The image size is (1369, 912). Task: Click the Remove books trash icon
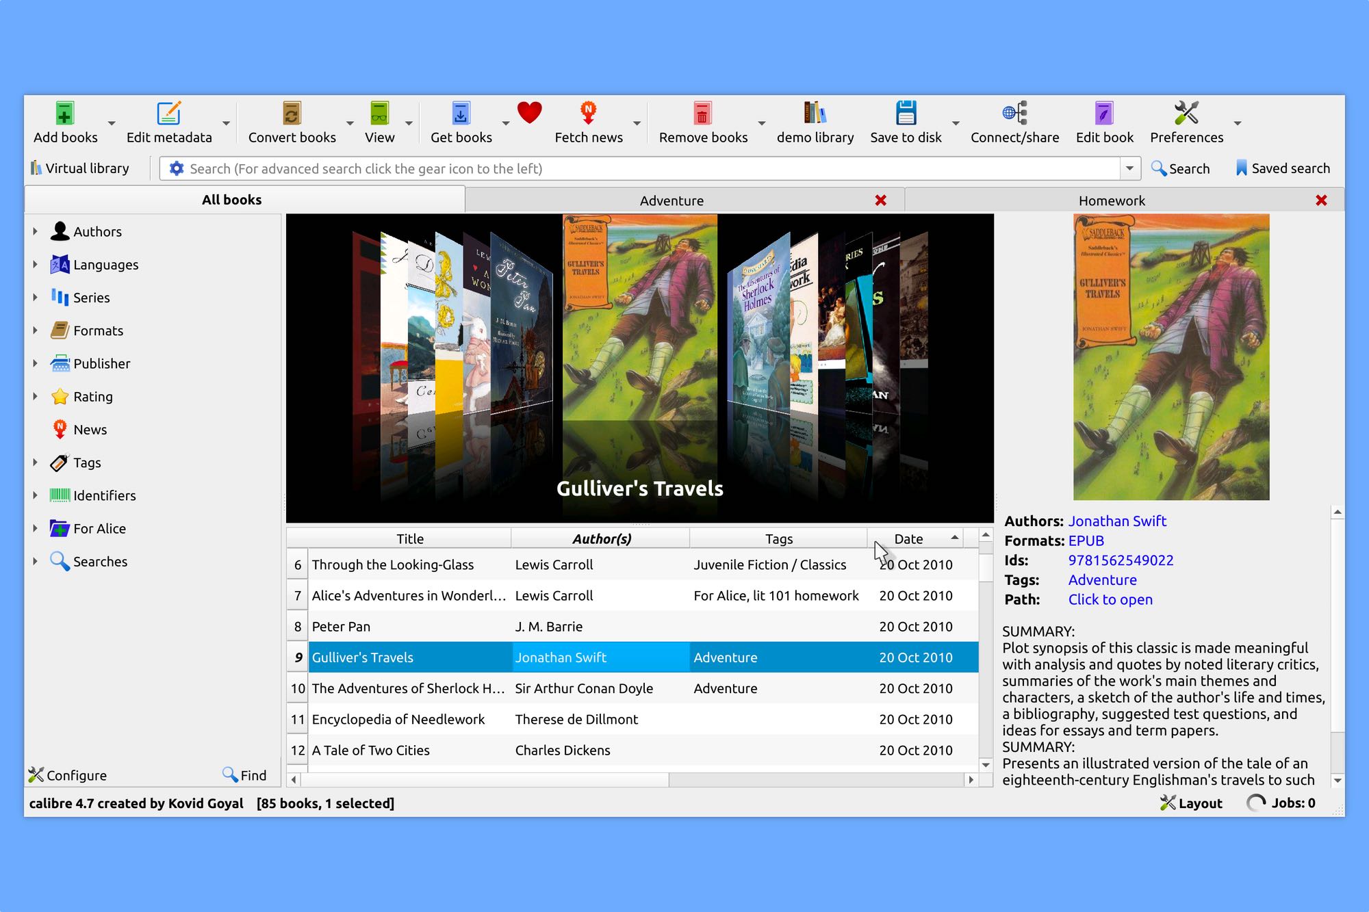click(x=703, y=113)
